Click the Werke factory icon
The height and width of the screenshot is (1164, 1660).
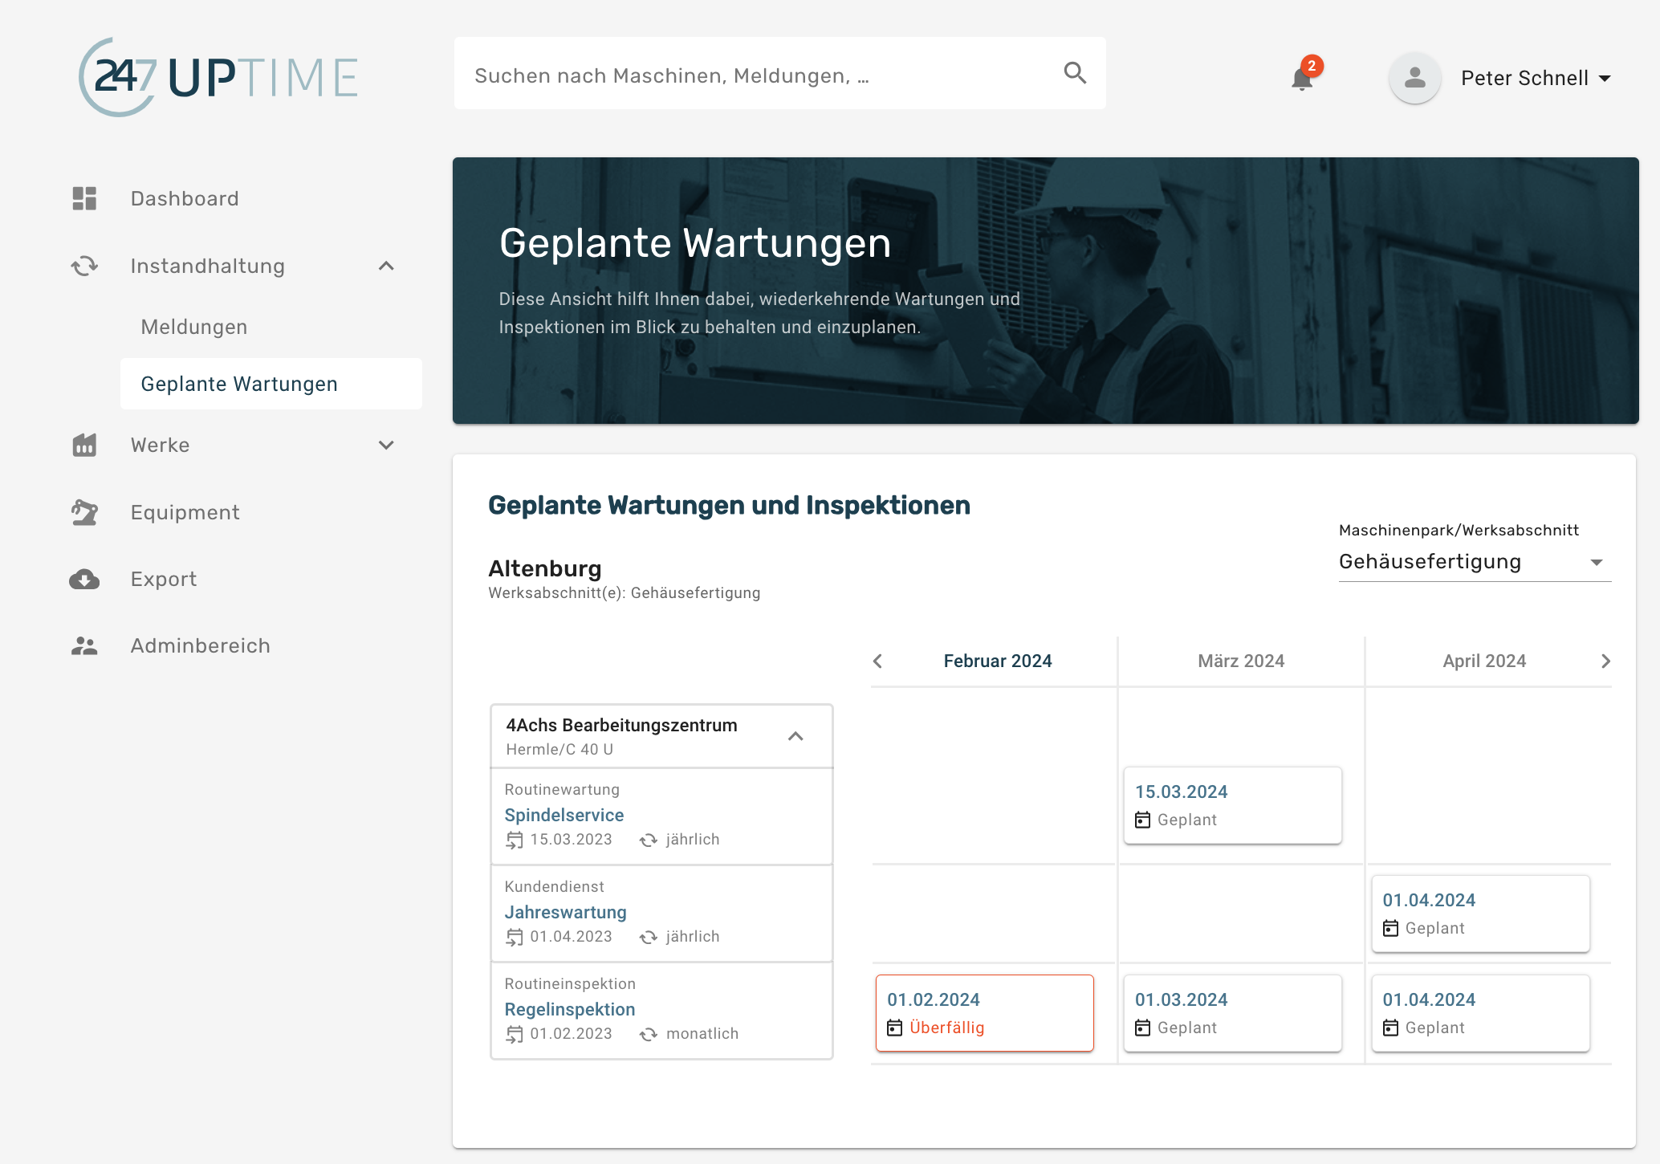click(x=85, y=445)
